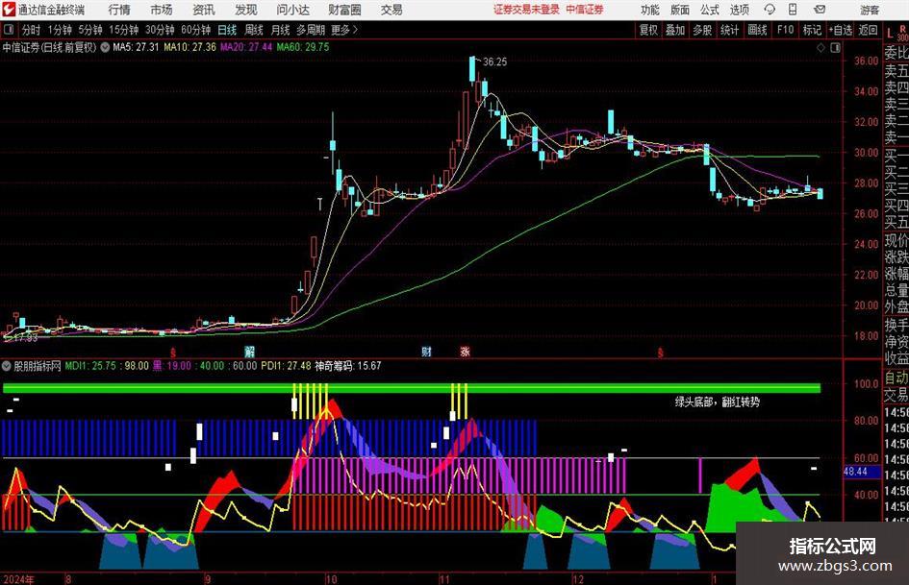The width and height of the screenshot is (909, 585).
Task: Open the 公式 menu
Action: 710,10
